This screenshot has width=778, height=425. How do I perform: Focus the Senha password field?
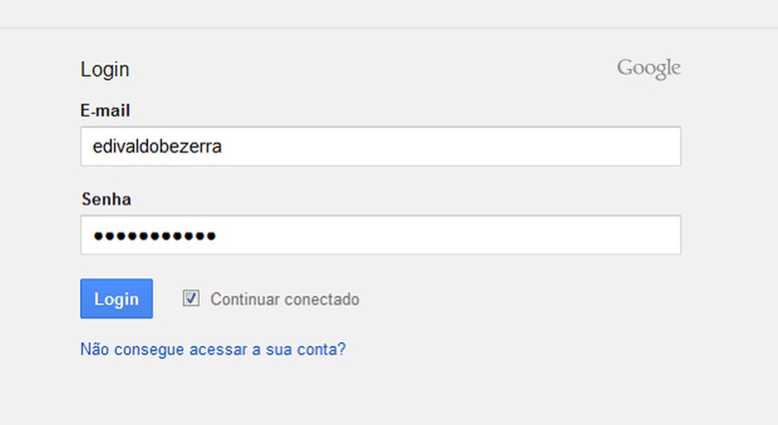tap(380, 235)
